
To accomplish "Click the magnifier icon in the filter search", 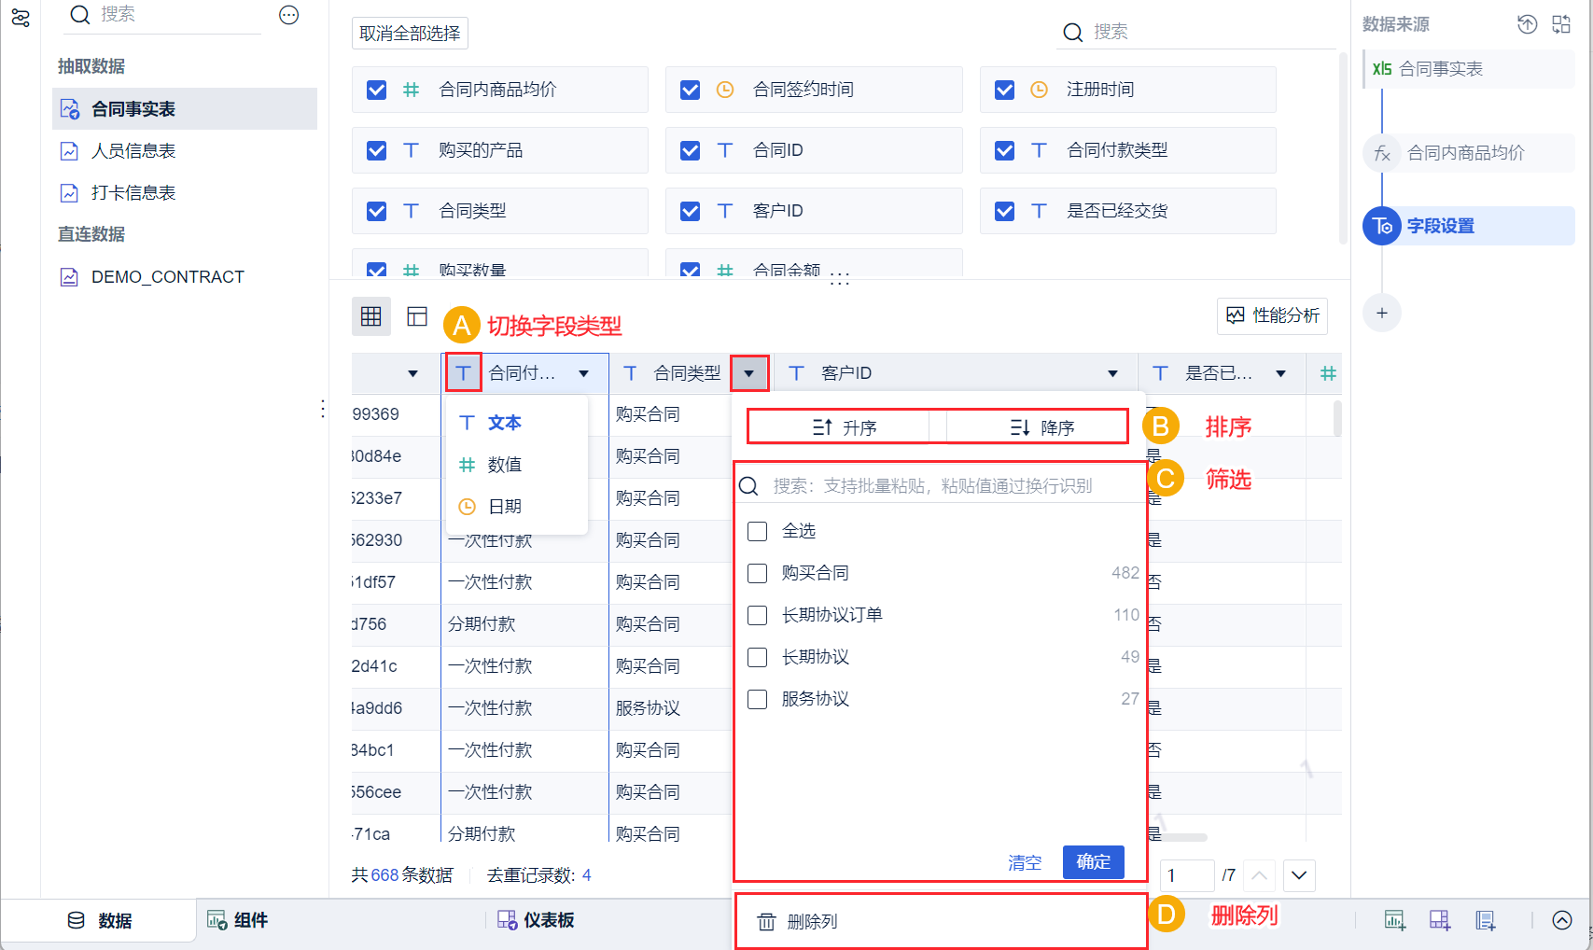I will pyautogui.click(x=748, y=486).
